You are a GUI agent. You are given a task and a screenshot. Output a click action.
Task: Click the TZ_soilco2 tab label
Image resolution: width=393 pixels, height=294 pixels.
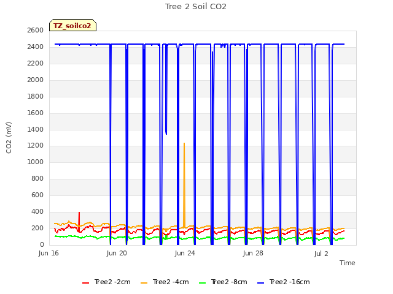[x=72, y=26]
